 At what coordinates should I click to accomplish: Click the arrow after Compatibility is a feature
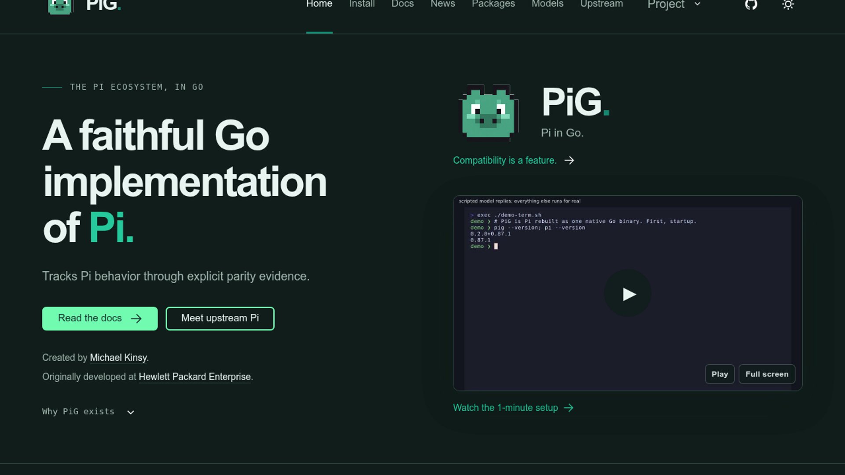[x=569, y=161]
